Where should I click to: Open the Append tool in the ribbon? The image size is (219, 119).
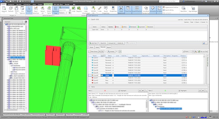coord(4,10)
